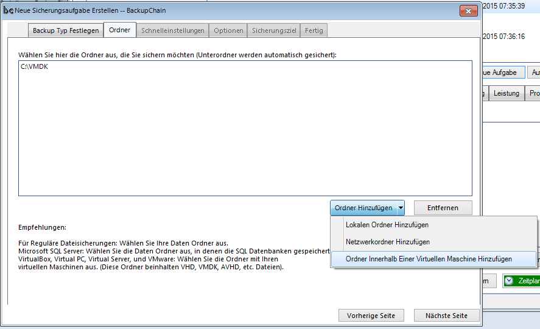Click the Zeitplan clock icon in background window
Screen dimensions: 540x329
(509, 281)
